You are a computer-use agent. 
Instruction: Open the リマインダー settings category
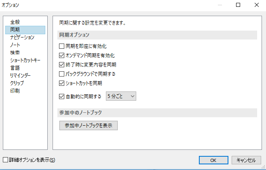click(x=20, y=75)
